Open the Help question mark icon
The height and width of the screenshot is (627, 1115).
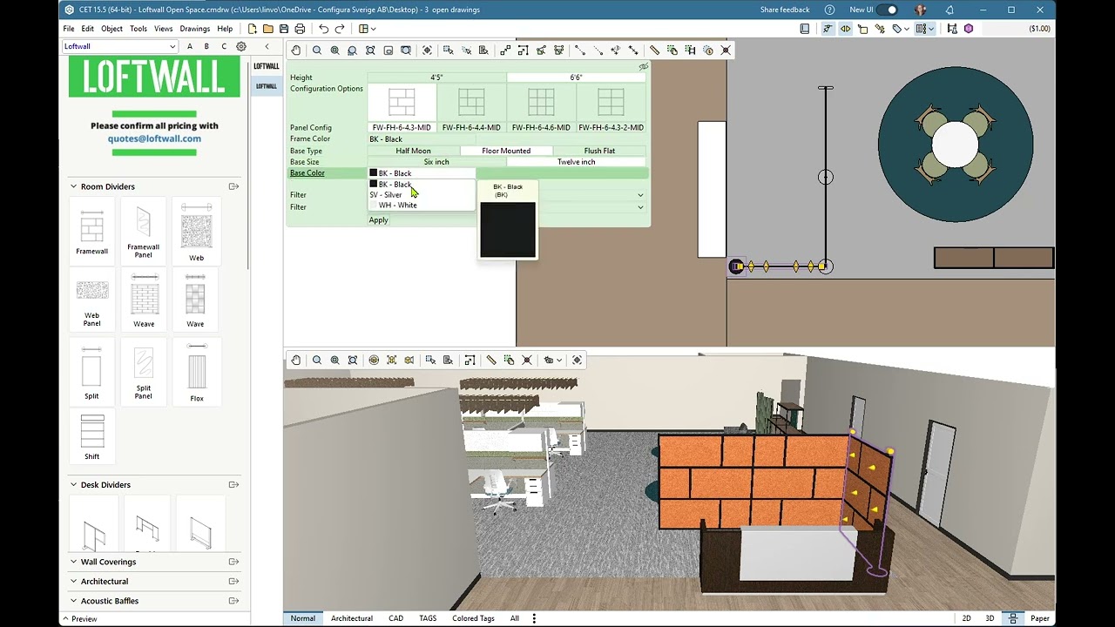click(829, 10)
